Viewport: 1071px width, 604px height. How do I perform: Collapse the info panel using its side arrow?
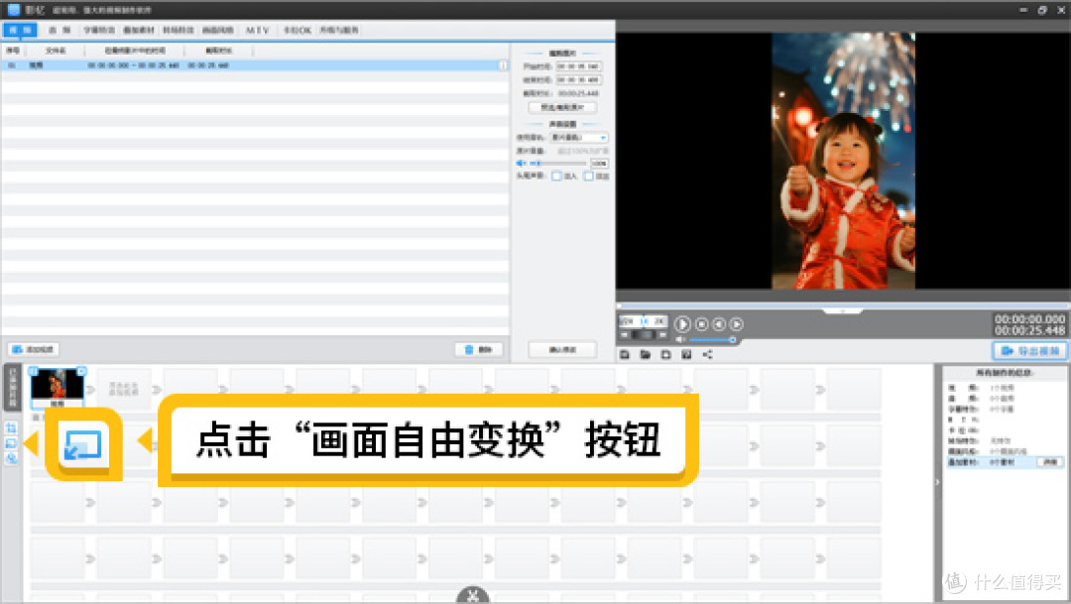click(937, 482)
